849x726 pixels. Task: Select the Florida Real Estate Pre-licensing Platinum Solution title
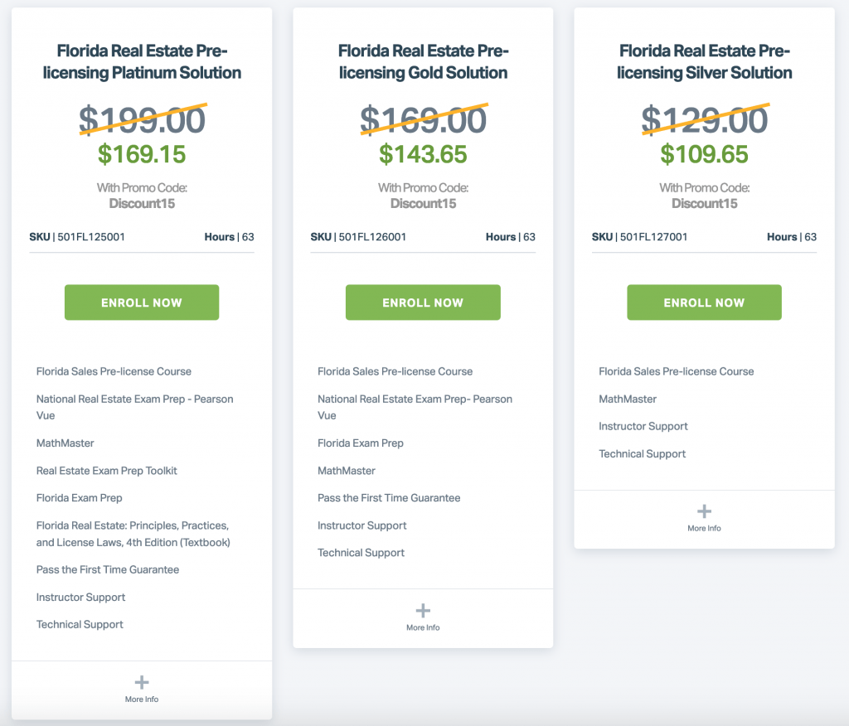coord(141,61)
